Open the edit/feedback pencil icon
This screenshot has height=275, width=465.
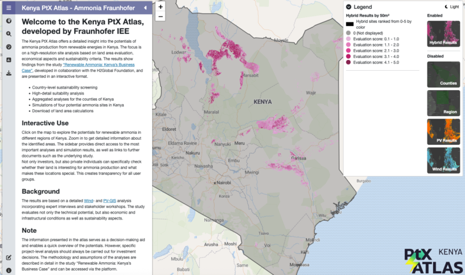pos(9,258)
